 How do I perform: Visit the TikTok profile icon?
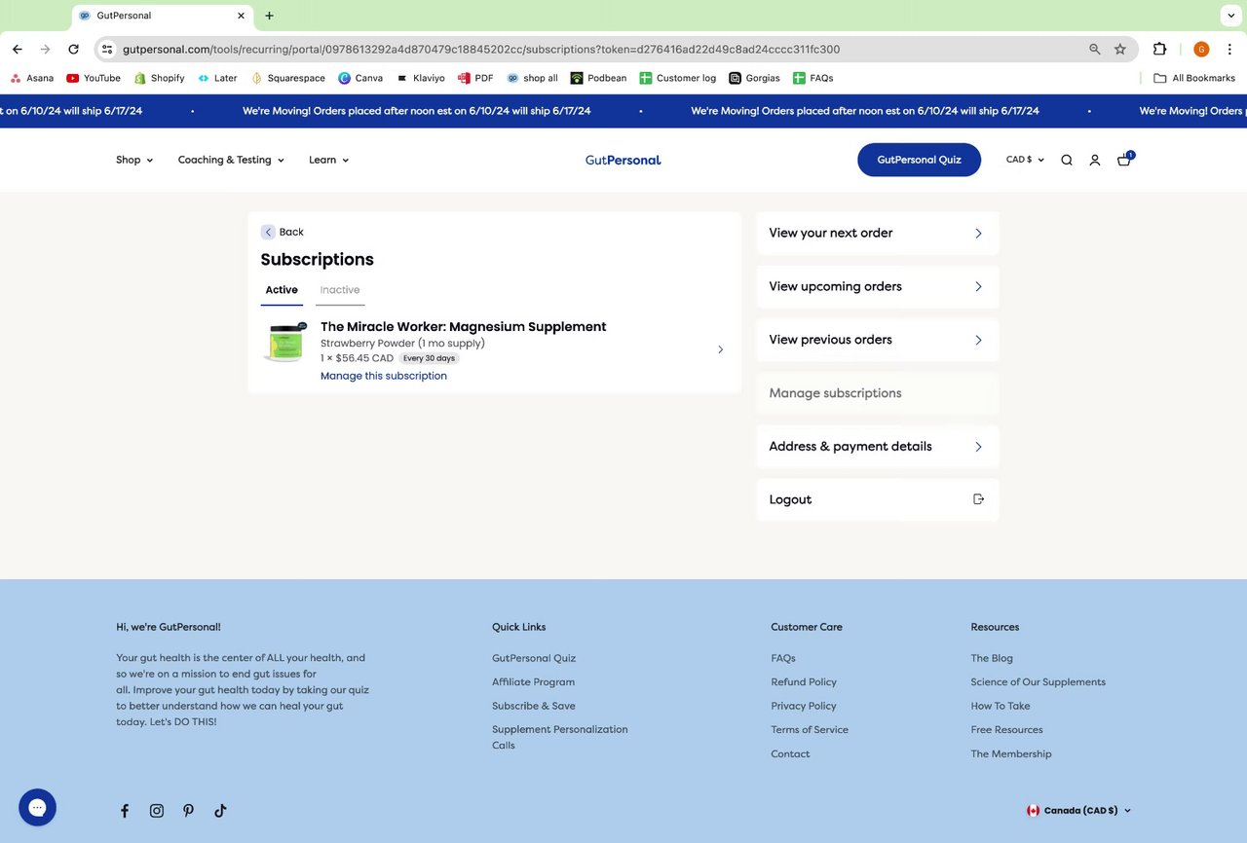coord(220,811)
